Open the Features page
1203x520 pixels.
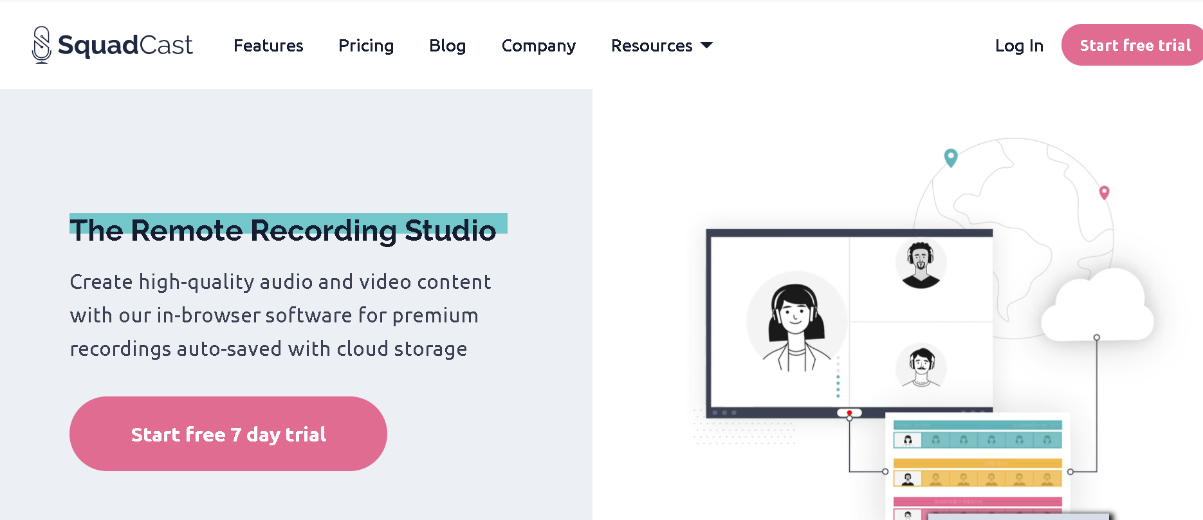(x=268, y=46)
